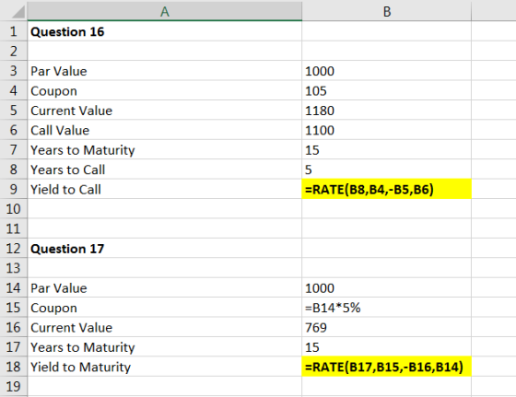Select highlighted formula =RATE(B8,B4,-B5,B6)
This screenshot has height=397, width=516.
point(387,189)
